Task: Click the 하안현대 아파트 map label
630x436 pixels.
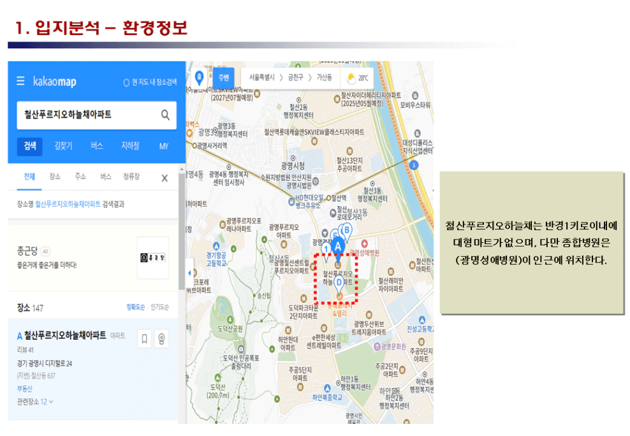Action: (x=288, y=344)
